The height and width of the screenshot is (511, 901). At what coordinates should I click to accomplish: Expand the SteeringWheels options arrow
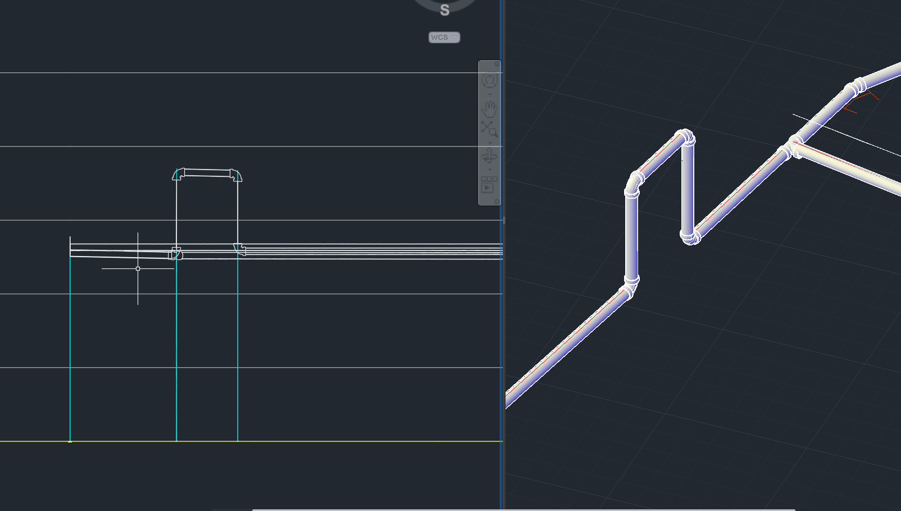[490, 94]
